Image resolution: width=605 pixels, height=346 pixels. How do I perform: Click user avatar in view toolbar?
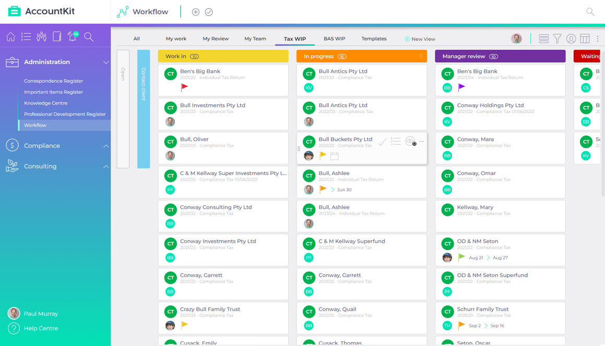point(516,39)
